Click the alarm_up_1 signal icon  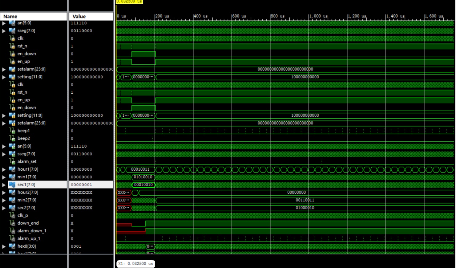[x=12, y=238]
